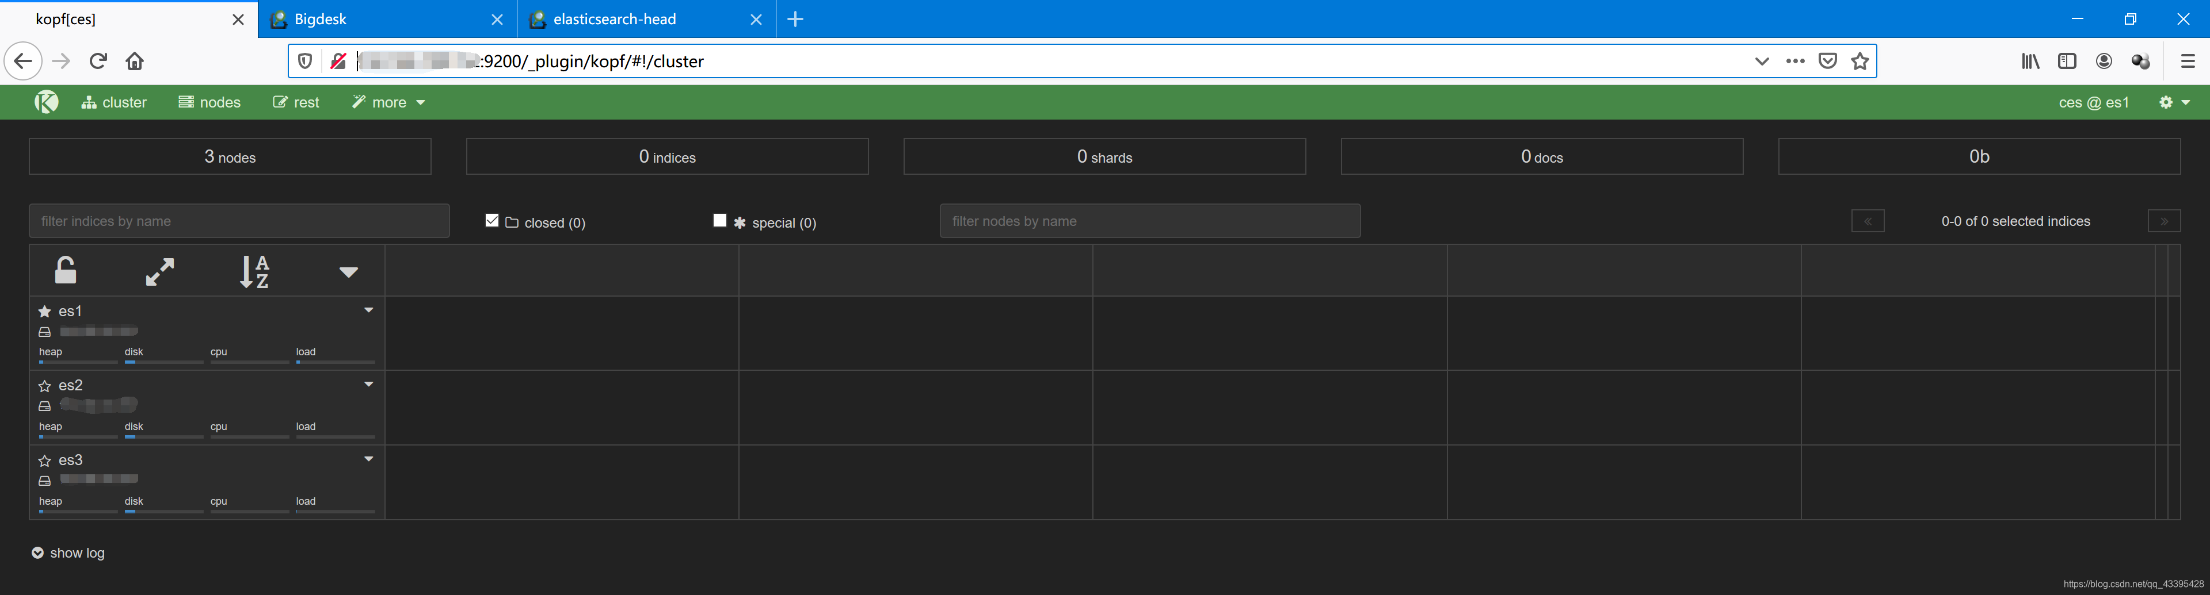Expand the show log panel
This screenshot has height=595, width=2210.
click(68, 553)
